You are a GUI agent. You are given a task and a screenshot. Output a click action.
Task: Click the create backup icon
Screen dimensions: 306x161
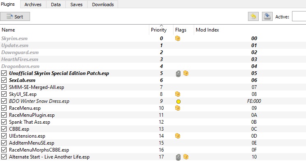coord(267,16)
